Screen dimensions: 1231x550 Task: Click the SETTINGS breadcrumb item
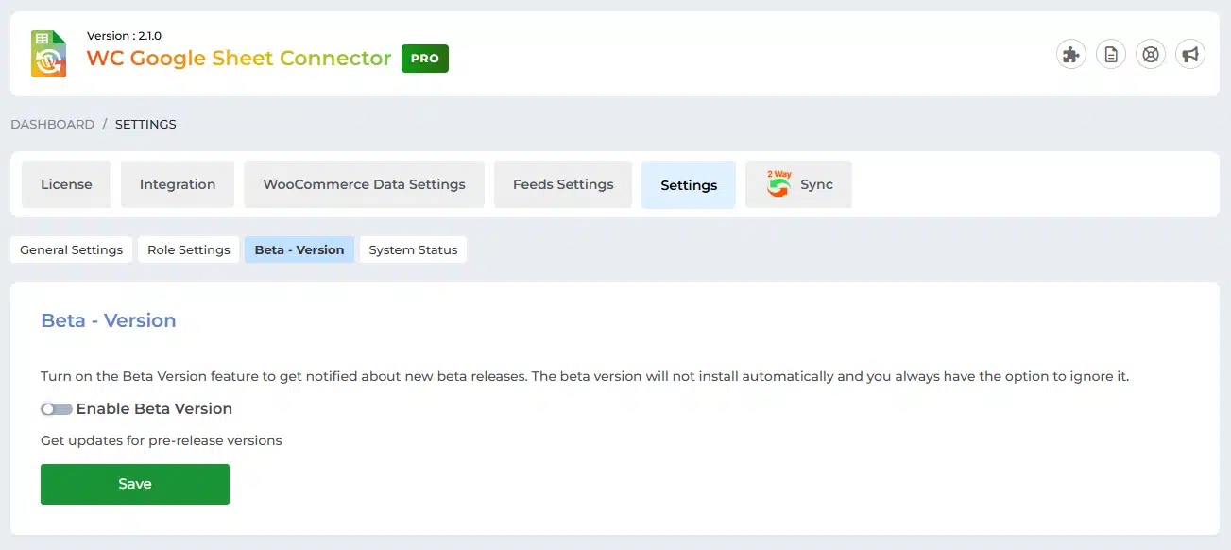coord(145,124)
